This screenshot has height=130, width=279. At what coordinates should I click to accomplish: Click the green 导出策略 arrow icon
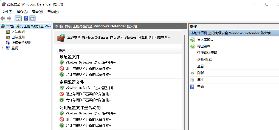[x=192, y=46]
